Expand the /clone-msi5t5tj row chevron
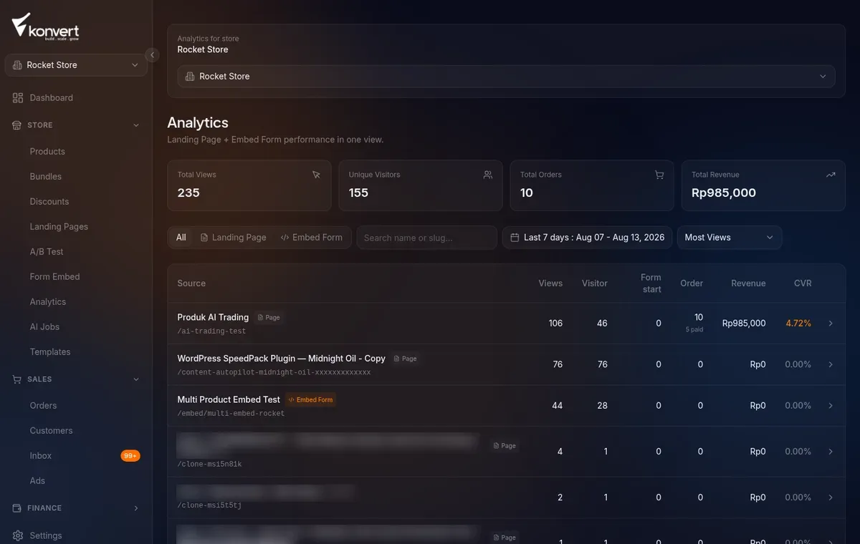The image size is (860, 544). click(x=831, y=497)
